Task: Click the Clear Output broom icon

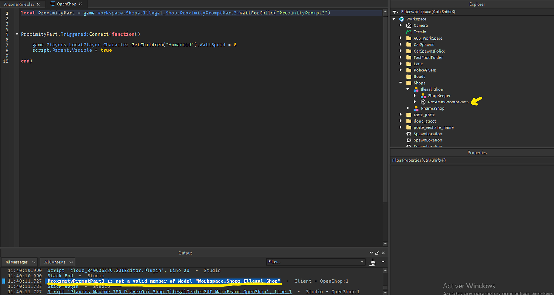Action: pyautogui.click(x=372, y=262)
